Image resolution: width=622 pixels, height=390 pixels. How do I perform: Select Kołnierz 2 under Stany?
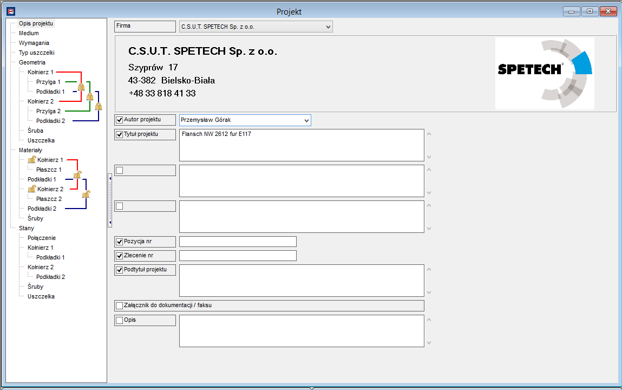tap(41, 268)
